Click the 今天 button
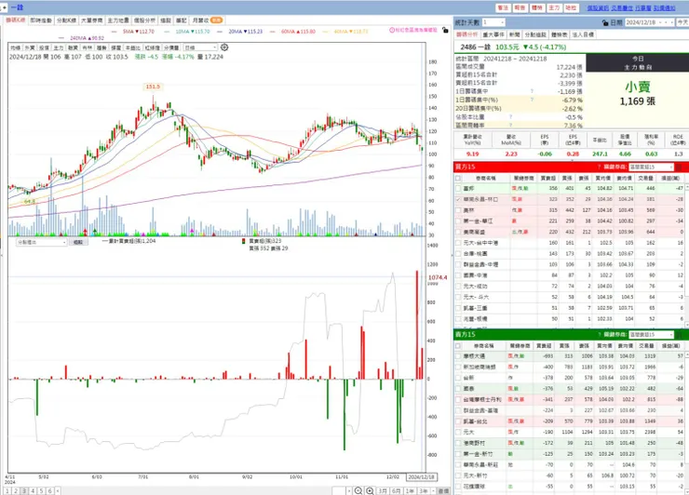Image resolution: width=689 pixels, height=495 pixels. coord(682,22)
